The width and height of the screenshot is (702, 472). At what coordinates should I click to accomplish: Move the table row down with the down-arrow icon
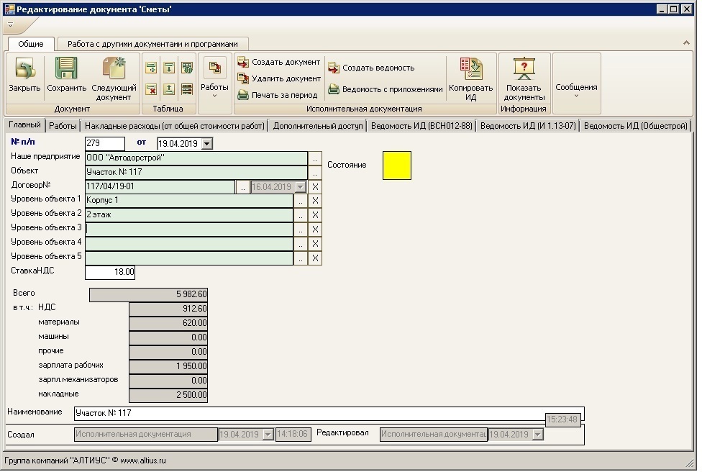(x=169, y=68)
